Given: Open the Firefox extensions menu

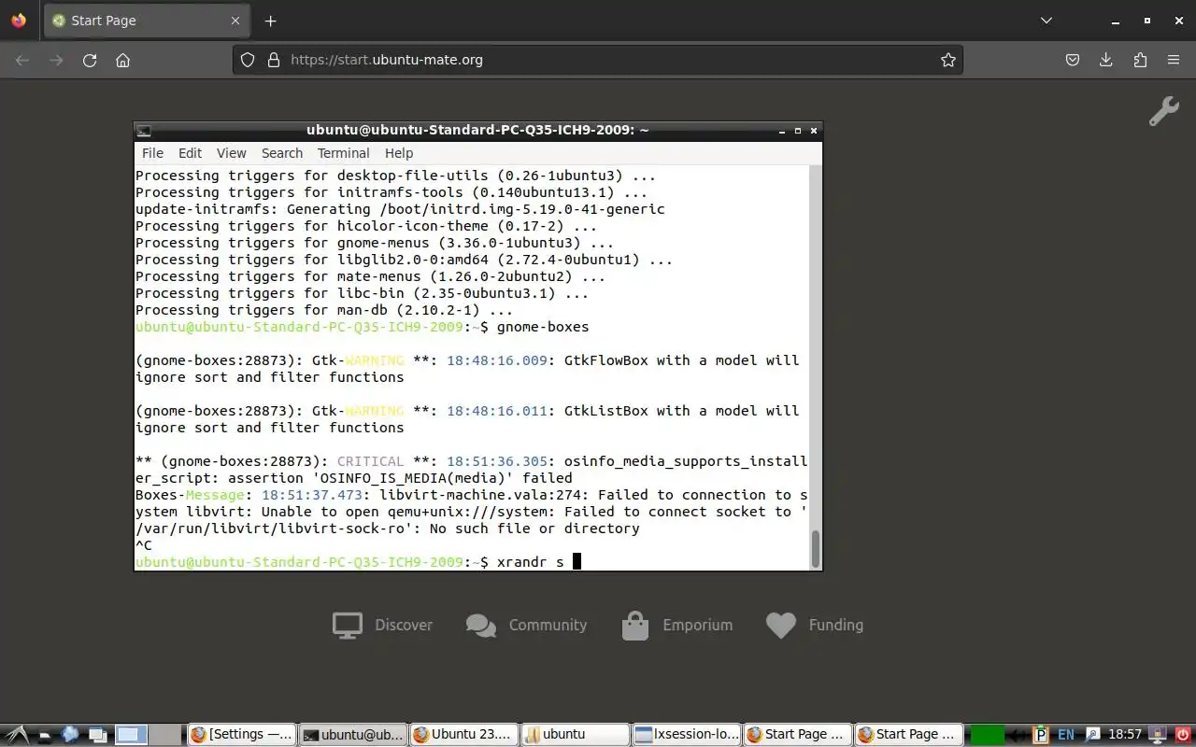Looking at the screenshot, I should [x=1140, y=60].
